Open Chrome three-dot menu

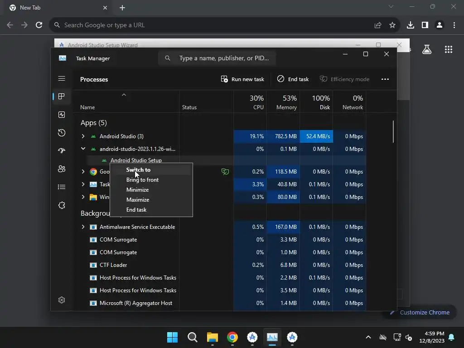click(454, 25)
